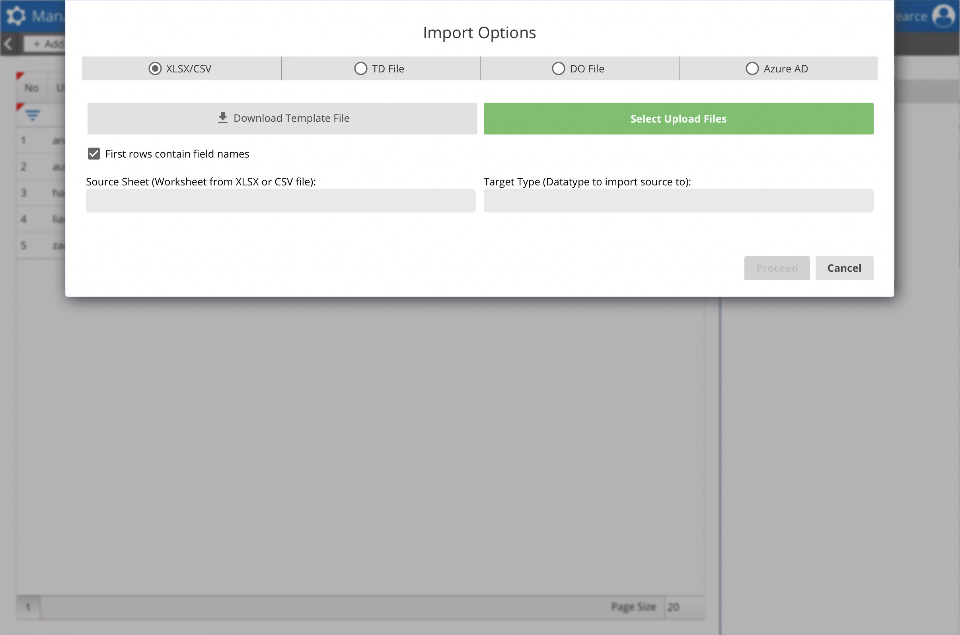Click the blue filter icon

[33, 115]
